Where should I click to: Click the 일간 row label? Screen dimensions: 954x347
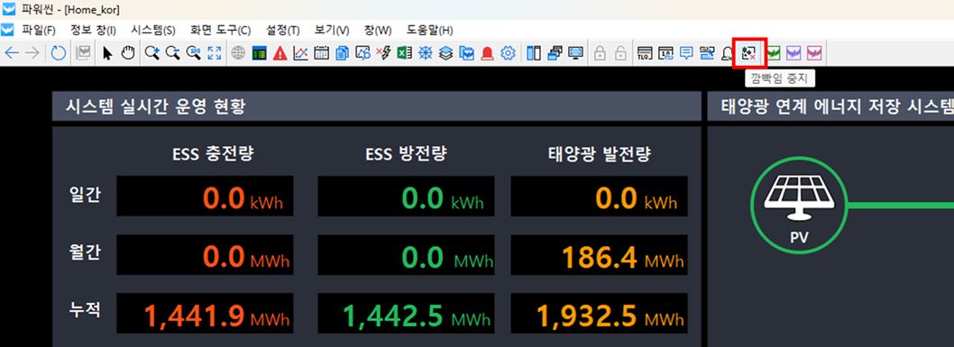(85, 195)
